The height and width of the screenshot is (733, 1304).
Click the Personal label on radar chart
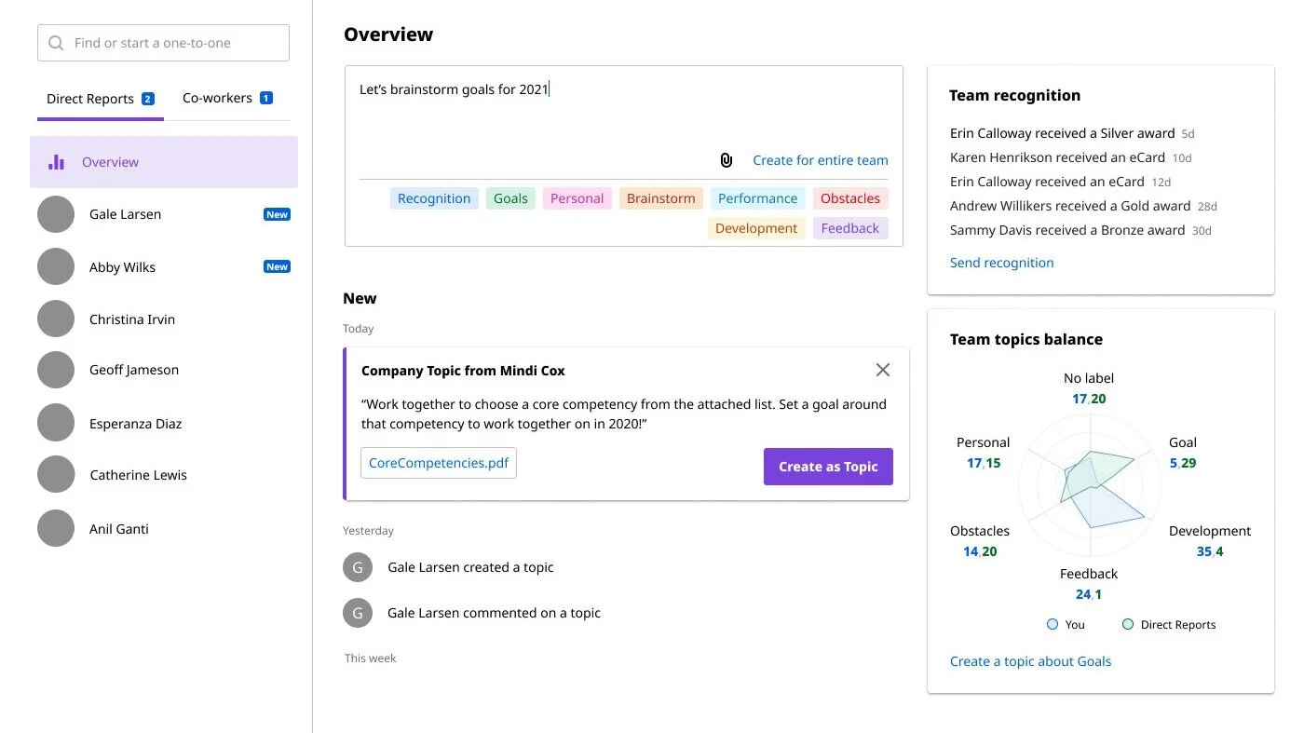click(x=984, y=442)
